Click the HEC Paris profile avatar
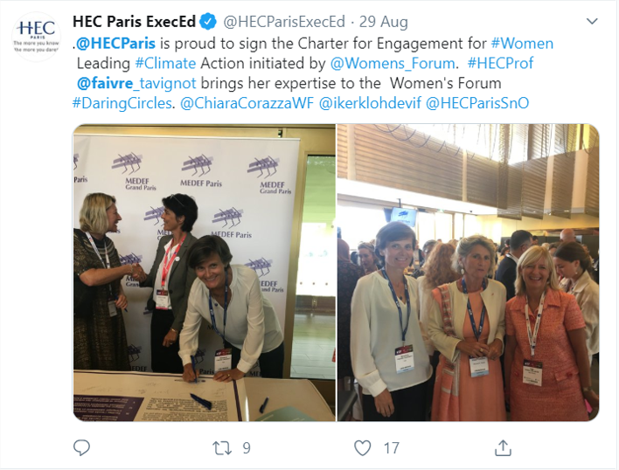 click(x=37, y=37)
